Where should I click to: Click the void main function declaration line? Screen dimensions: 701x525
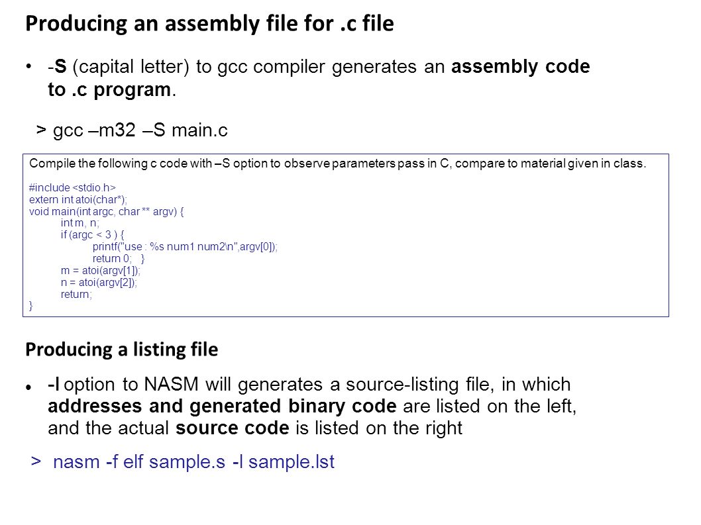click(x=107, y=211)
